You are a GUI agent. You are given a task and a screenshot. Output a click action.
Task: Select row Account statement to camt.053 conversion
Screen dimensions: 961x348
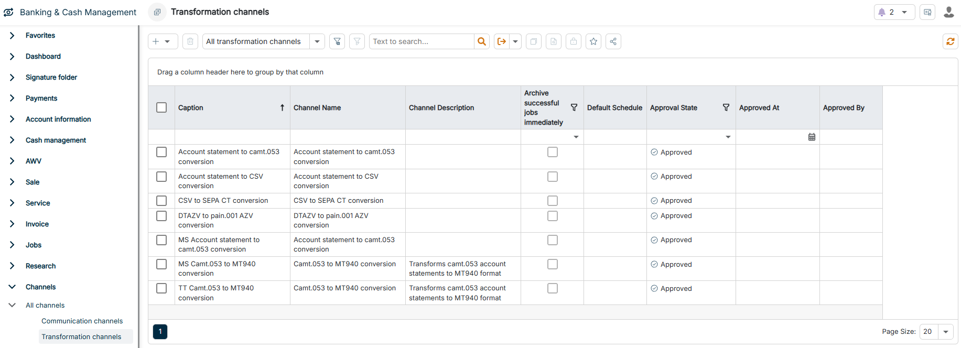click(x=161, y=152)
